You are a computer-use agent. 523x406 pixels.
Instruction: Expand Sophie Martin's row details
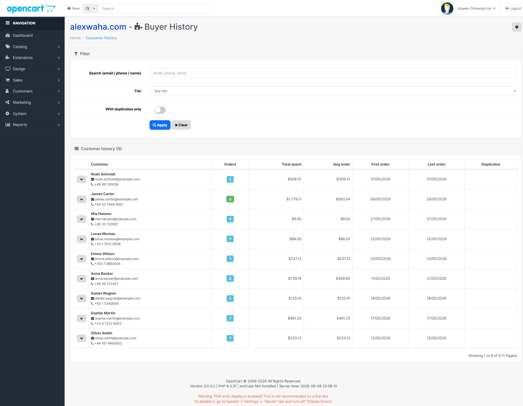click(82, 318)
